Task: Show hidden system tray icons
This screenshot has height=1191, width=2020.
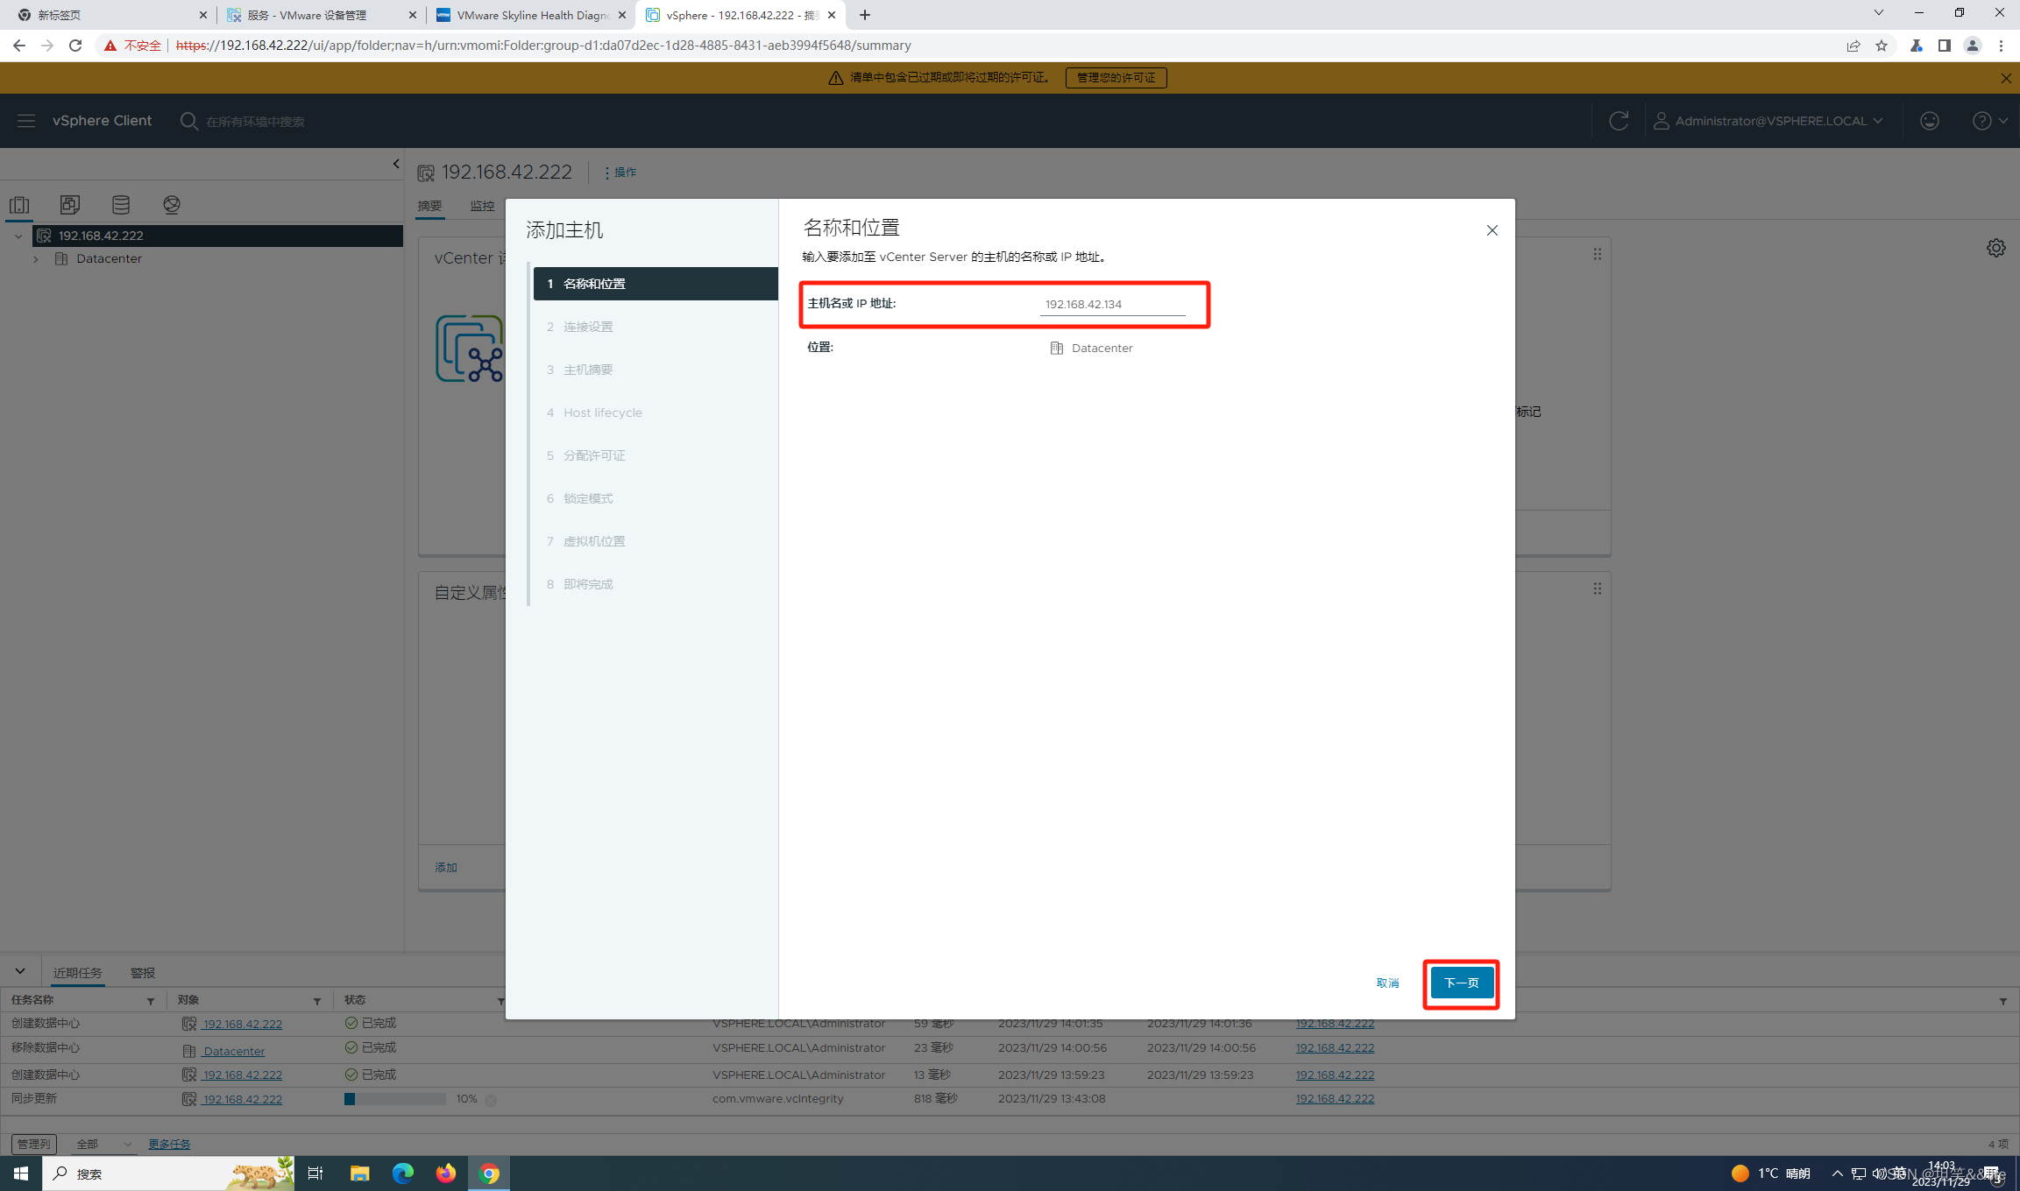Action: 1837,1173
